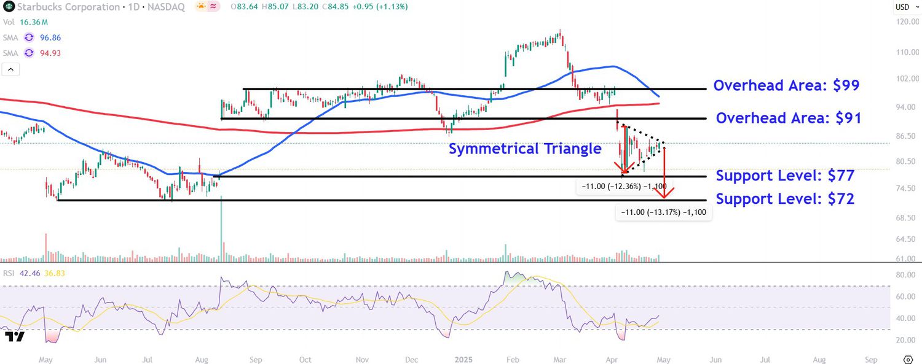The height and width of the screenshot is (364, 922).
Task: Collapse the indicator legend with chevron
Action: 10,70
